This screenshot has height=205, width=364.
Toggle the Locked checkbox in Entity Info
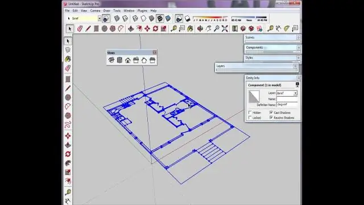point(250,118)
